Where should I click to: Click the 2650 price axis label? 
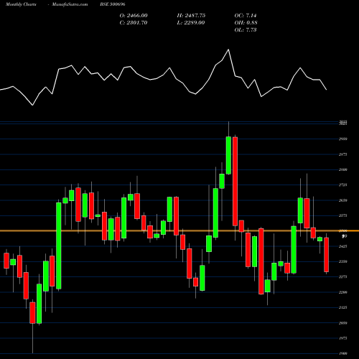click(x=343, y=200)
